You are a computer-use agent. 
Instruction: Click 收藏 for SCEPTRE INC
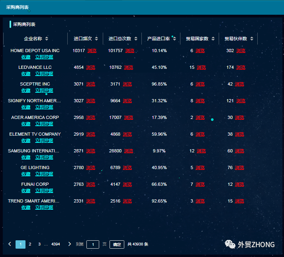pyautogui.click(x=26, y=90)
